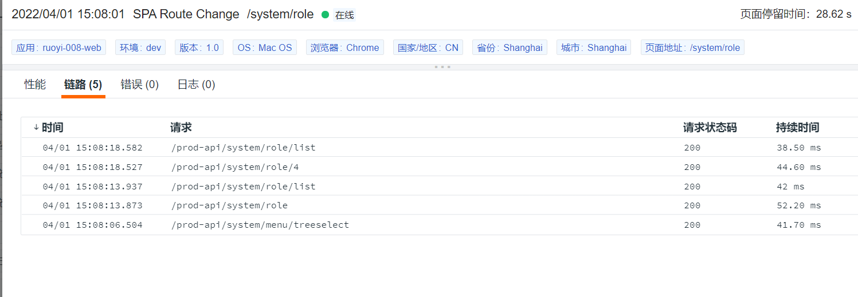Image resolution: width=858 pixels, height=297 pixels.
Task: Click the 应用: ruoyi-008-web tag
Action: tap(59, 47)
